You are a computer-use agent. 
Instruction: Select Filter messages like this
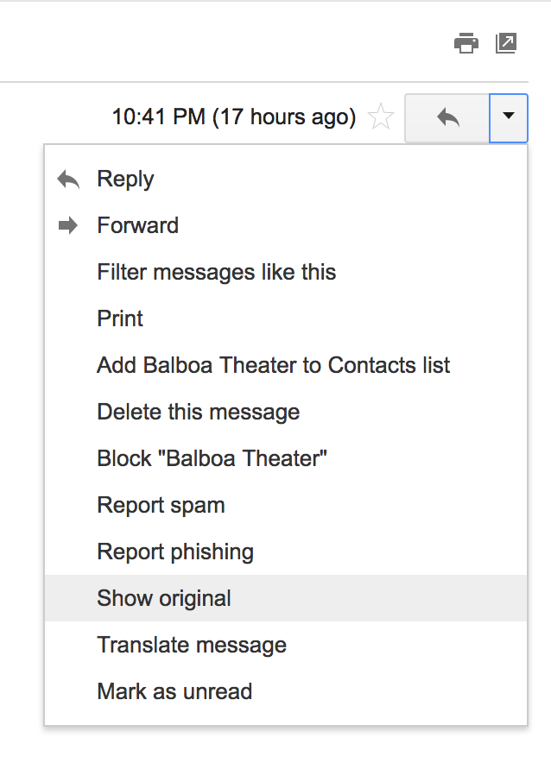(217, 272)
